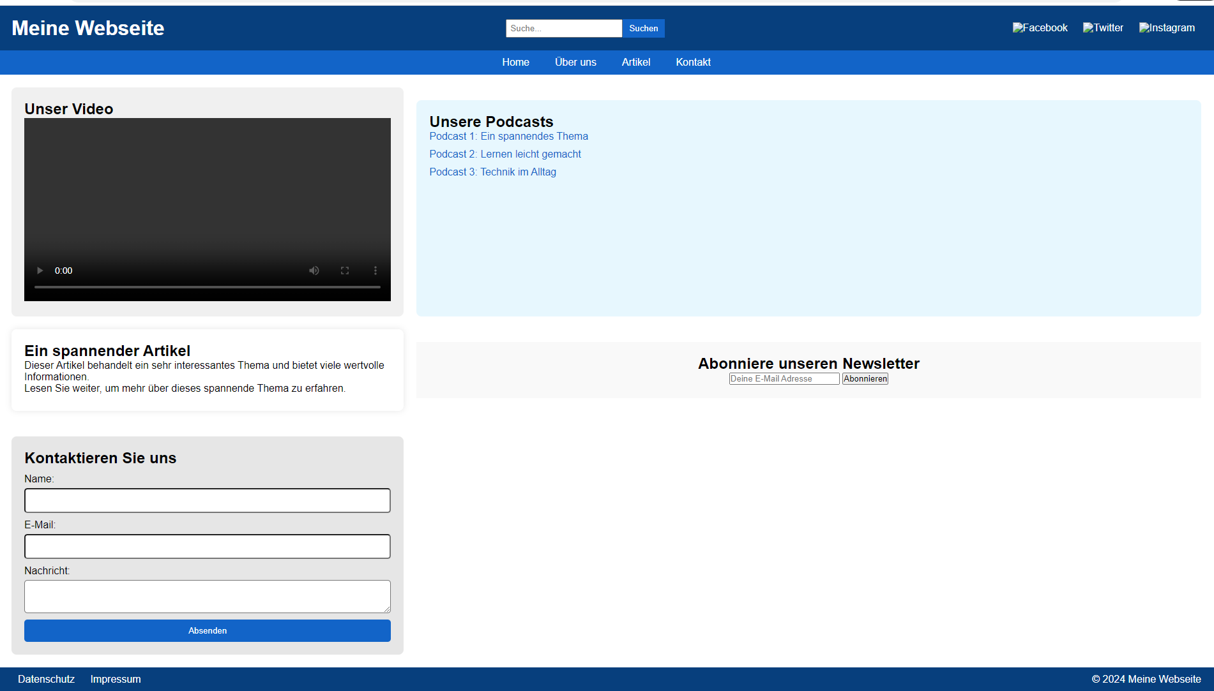Image resolution: width=1214 pixels, height=691 pixels.
Task: Click the video progress bar
Action: pos(207,287)
